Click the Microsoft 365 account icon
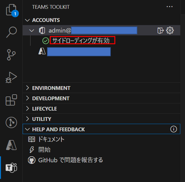This screenshot has width=185, height=182. (42, 30)
